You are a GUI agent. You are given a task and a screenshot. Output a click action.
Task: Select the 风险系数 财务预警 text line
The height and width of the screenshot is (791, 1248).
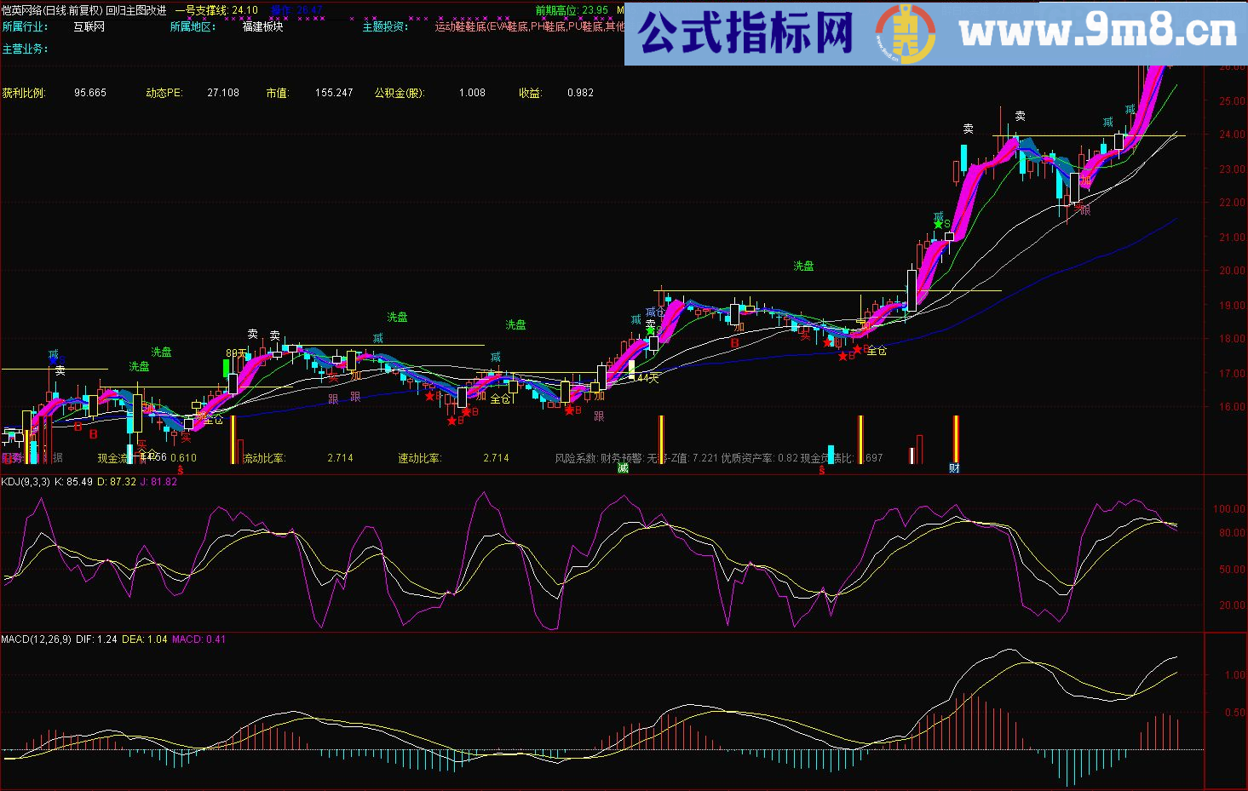click(x=718, y=458)
